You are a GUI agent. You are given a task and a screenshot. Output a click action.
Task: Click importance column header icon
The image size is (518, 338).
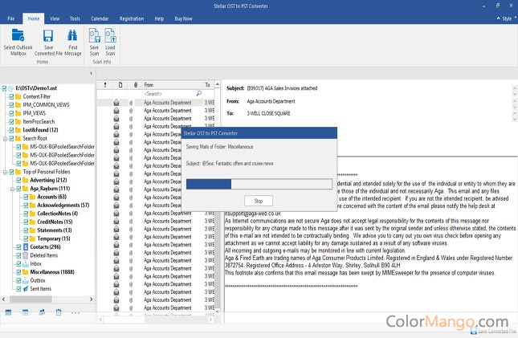[105, 85]
